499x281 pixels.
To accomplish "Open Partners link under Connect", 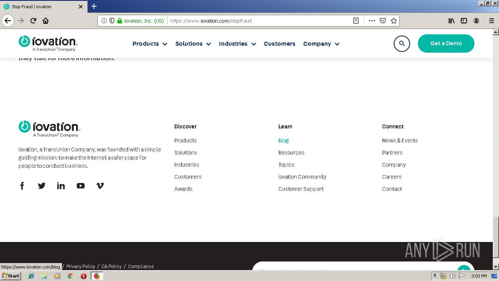I will coord(392,153).
